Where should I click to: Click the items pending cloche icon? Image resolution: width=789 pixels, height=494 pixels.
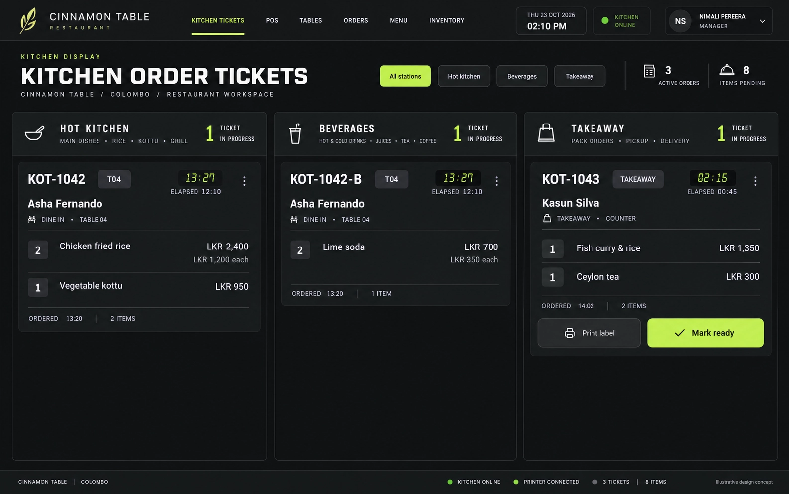[727, 70]
